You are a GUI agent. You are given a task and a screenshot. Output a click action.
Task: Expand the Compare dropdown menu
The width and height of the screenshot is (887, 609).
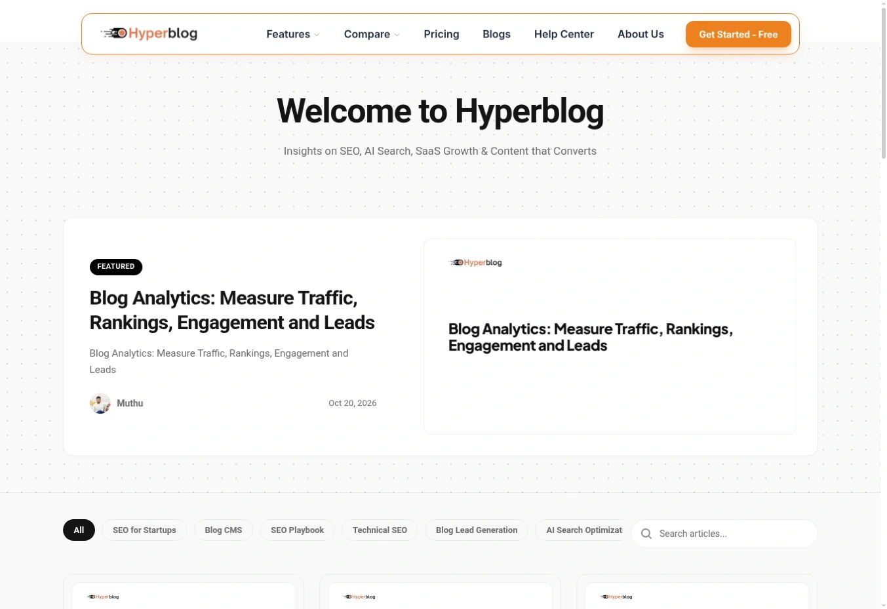click(372, 34)
